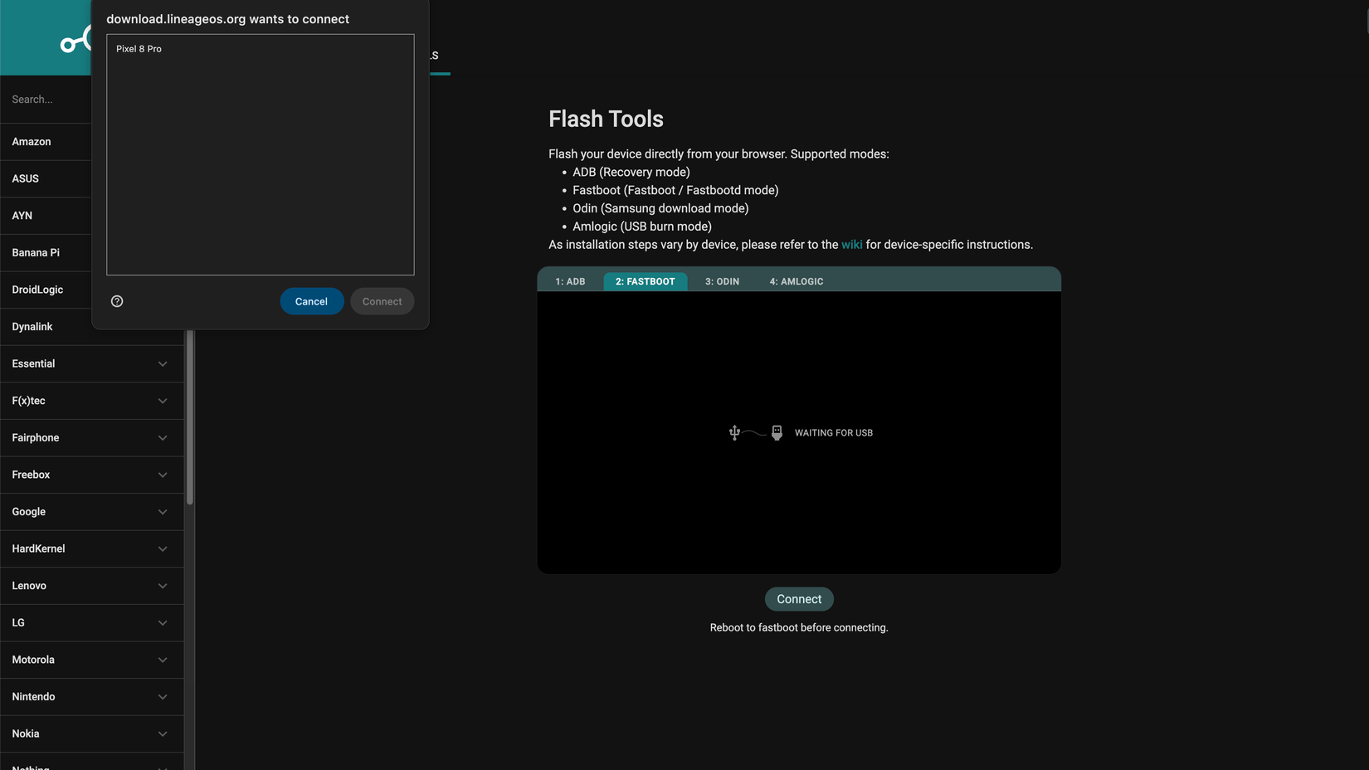Expand the F(x)tec vendor chevron

163,401
